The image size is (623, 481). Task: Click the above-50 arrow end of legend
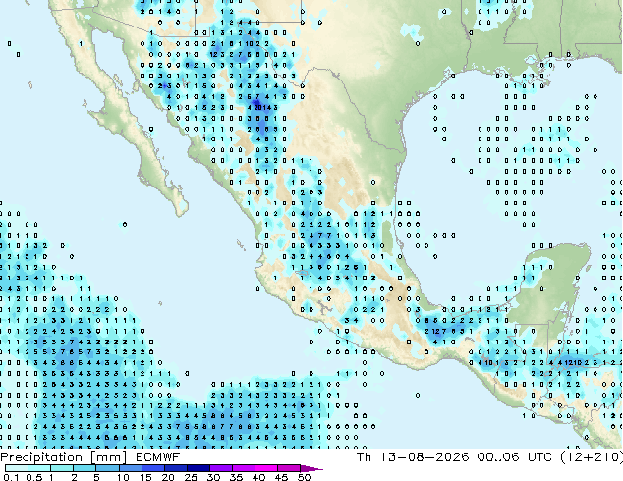[x=311, y=468]
